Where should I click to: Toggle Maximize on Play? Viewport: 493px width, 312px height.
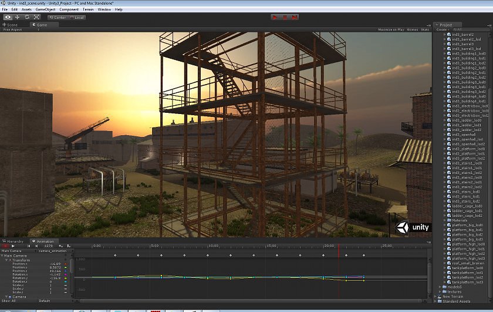point(391,29)
